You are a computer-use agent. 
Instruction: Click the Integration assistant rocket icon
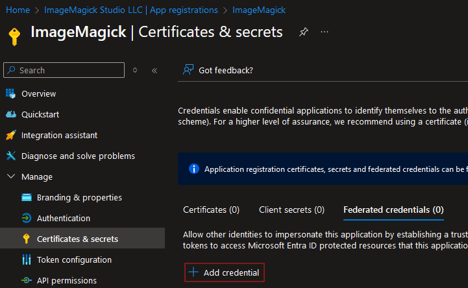[11, 135]
